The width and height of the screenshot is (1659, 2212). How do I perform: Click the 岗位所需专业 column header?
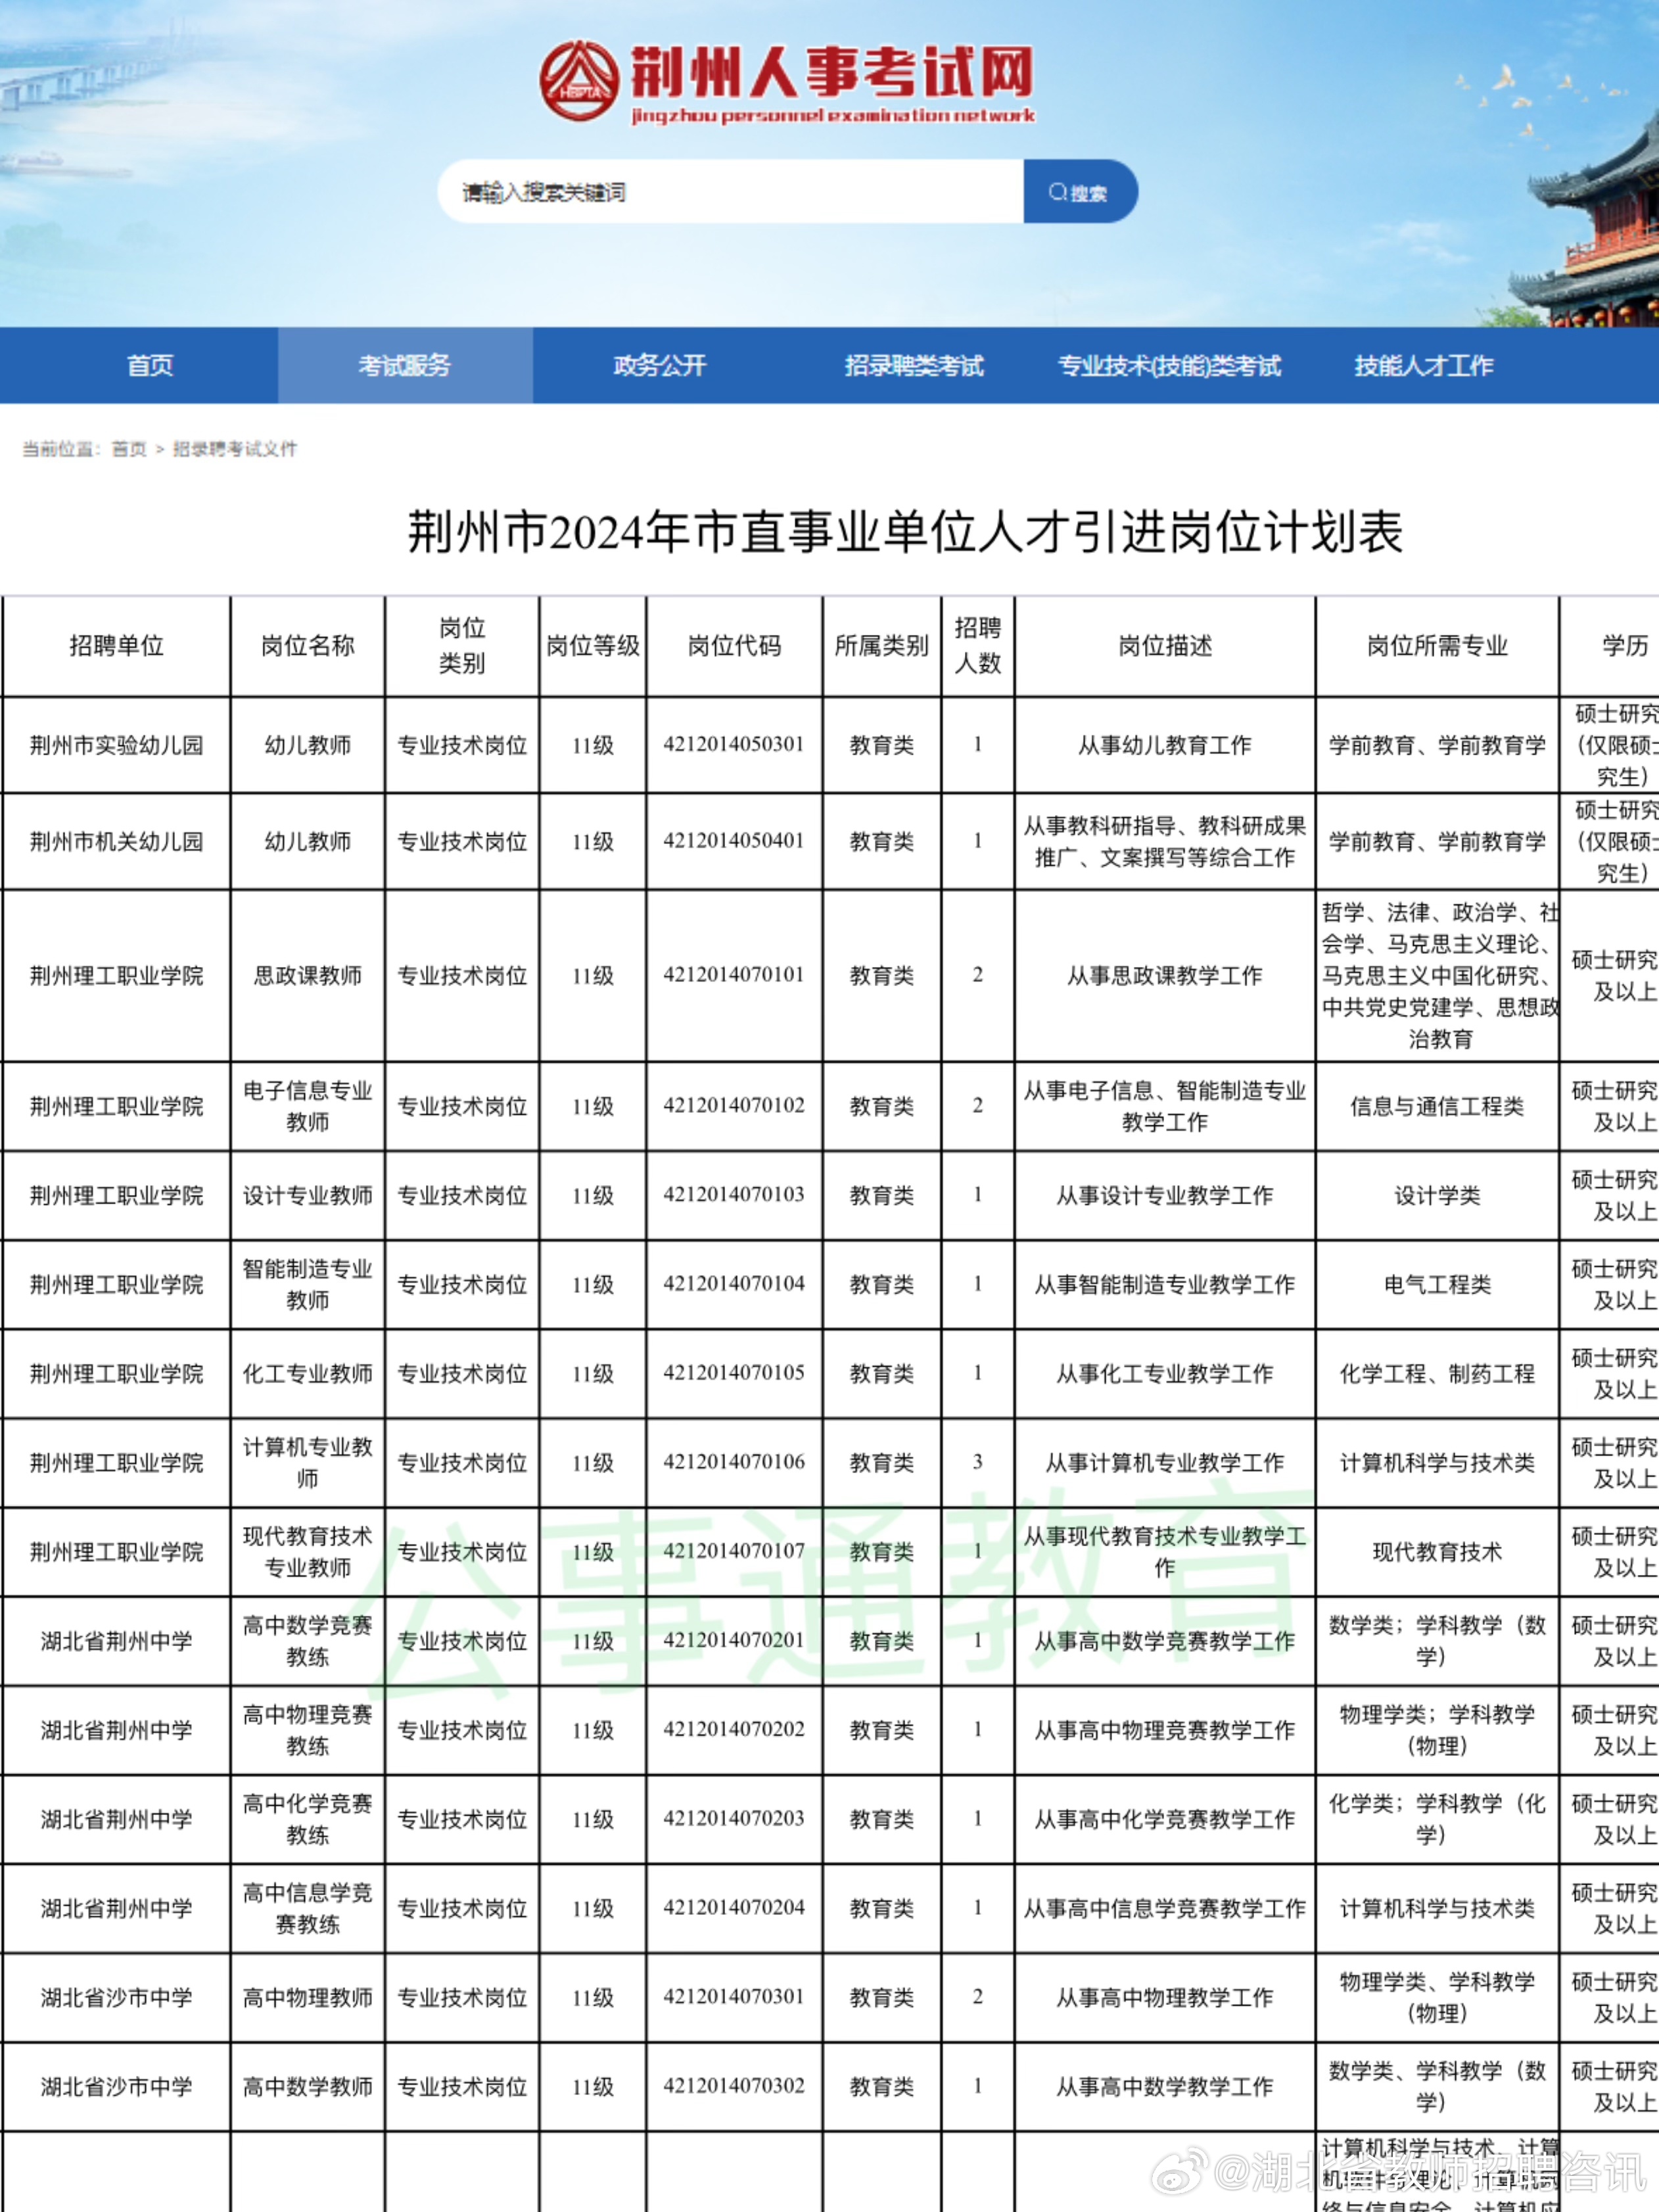click(x=1437, y=646)
